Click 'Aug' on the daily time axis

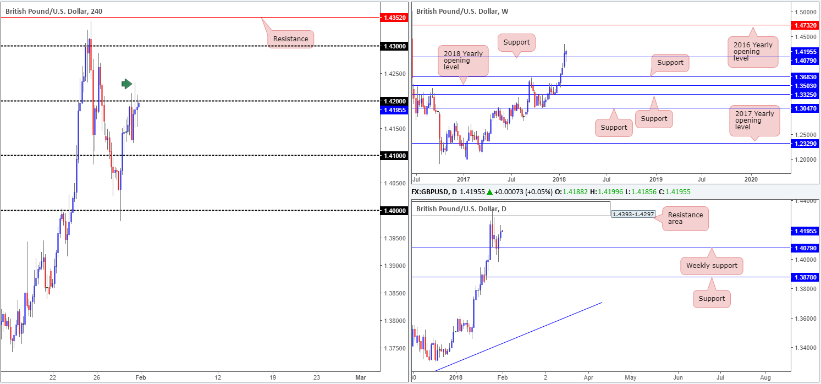click(x=765, y=378)
